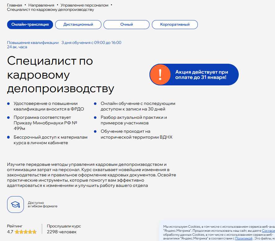Choose the Очный format tab
Screen dimensions: 275x241
pos(126,24)
